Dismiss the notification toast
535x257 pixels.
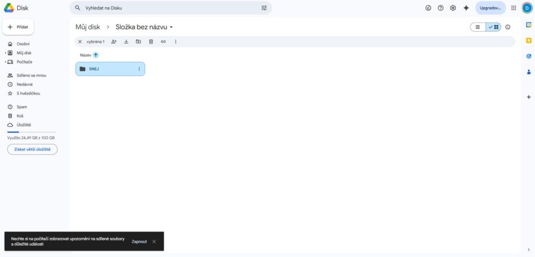[x=154, y=242]
